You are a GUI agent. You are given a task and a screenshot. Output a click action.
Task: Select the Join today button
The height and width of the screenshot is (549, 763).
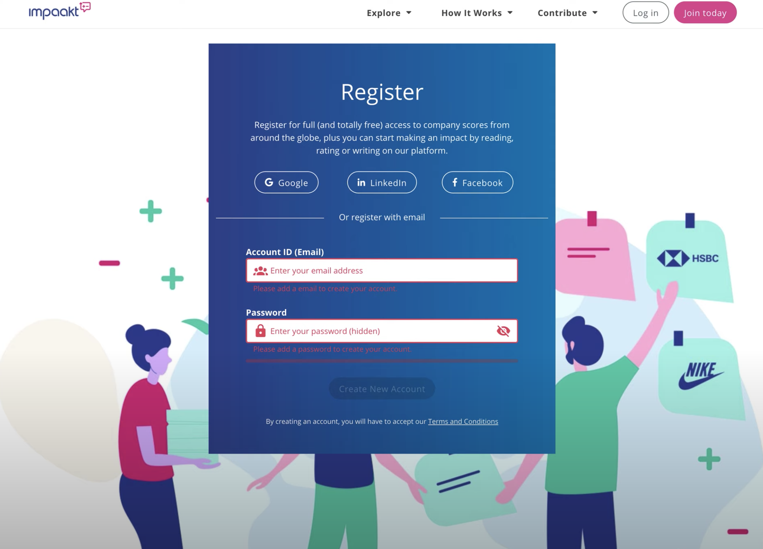(x=705, y=12)
